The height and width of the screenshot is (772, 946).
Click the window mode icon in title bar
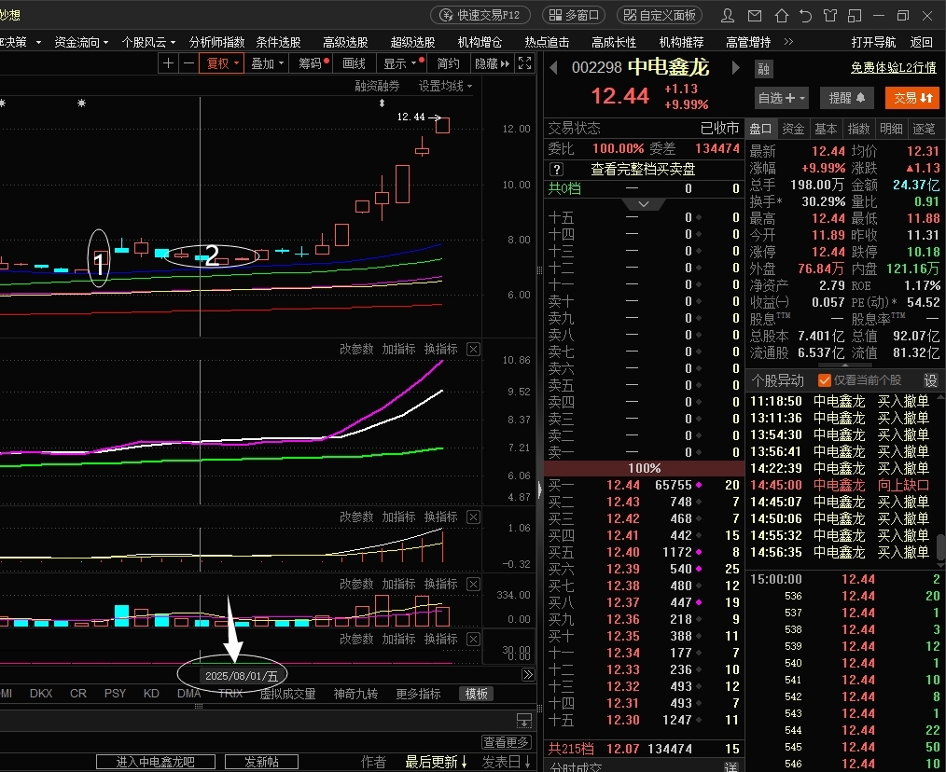[x=855, y=15]
